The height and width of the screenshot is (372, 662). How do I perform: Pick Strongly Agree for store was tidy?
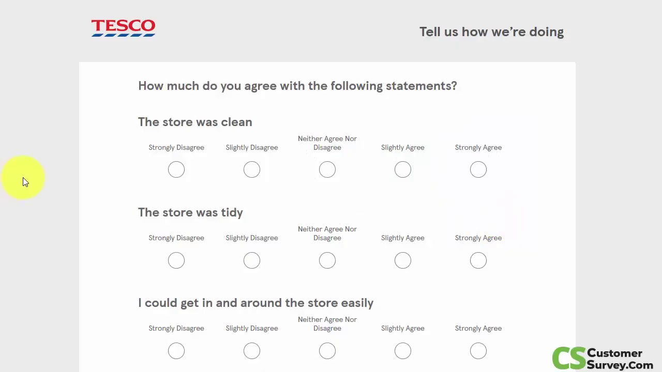tap(478, 260)
